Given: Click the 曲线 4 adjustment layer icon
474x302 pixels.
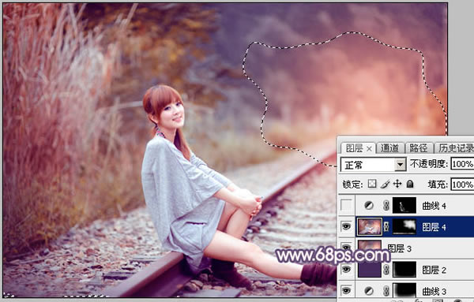Looking at the screenshot, I should click(x=369, y=206).
